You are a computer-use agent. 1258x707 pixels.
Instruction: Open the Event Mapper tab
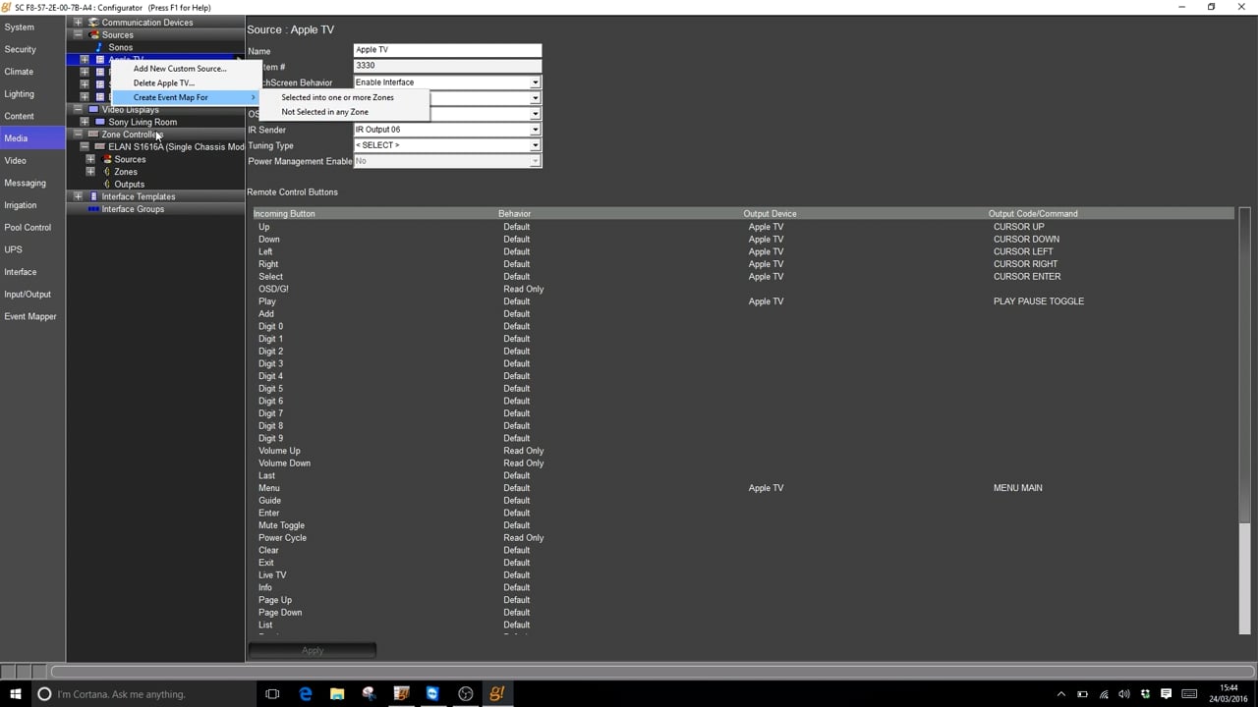[x=32, y=316]
